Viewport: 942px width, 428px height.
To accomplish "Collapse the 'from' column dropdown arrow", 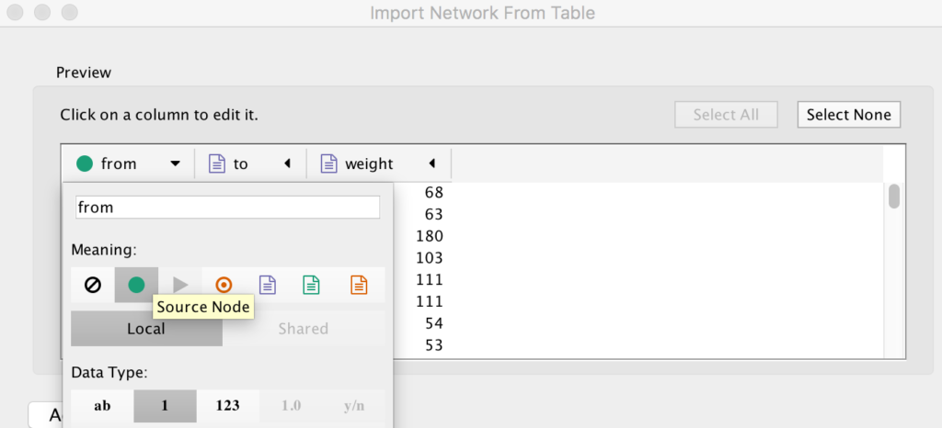I will 175,163.
